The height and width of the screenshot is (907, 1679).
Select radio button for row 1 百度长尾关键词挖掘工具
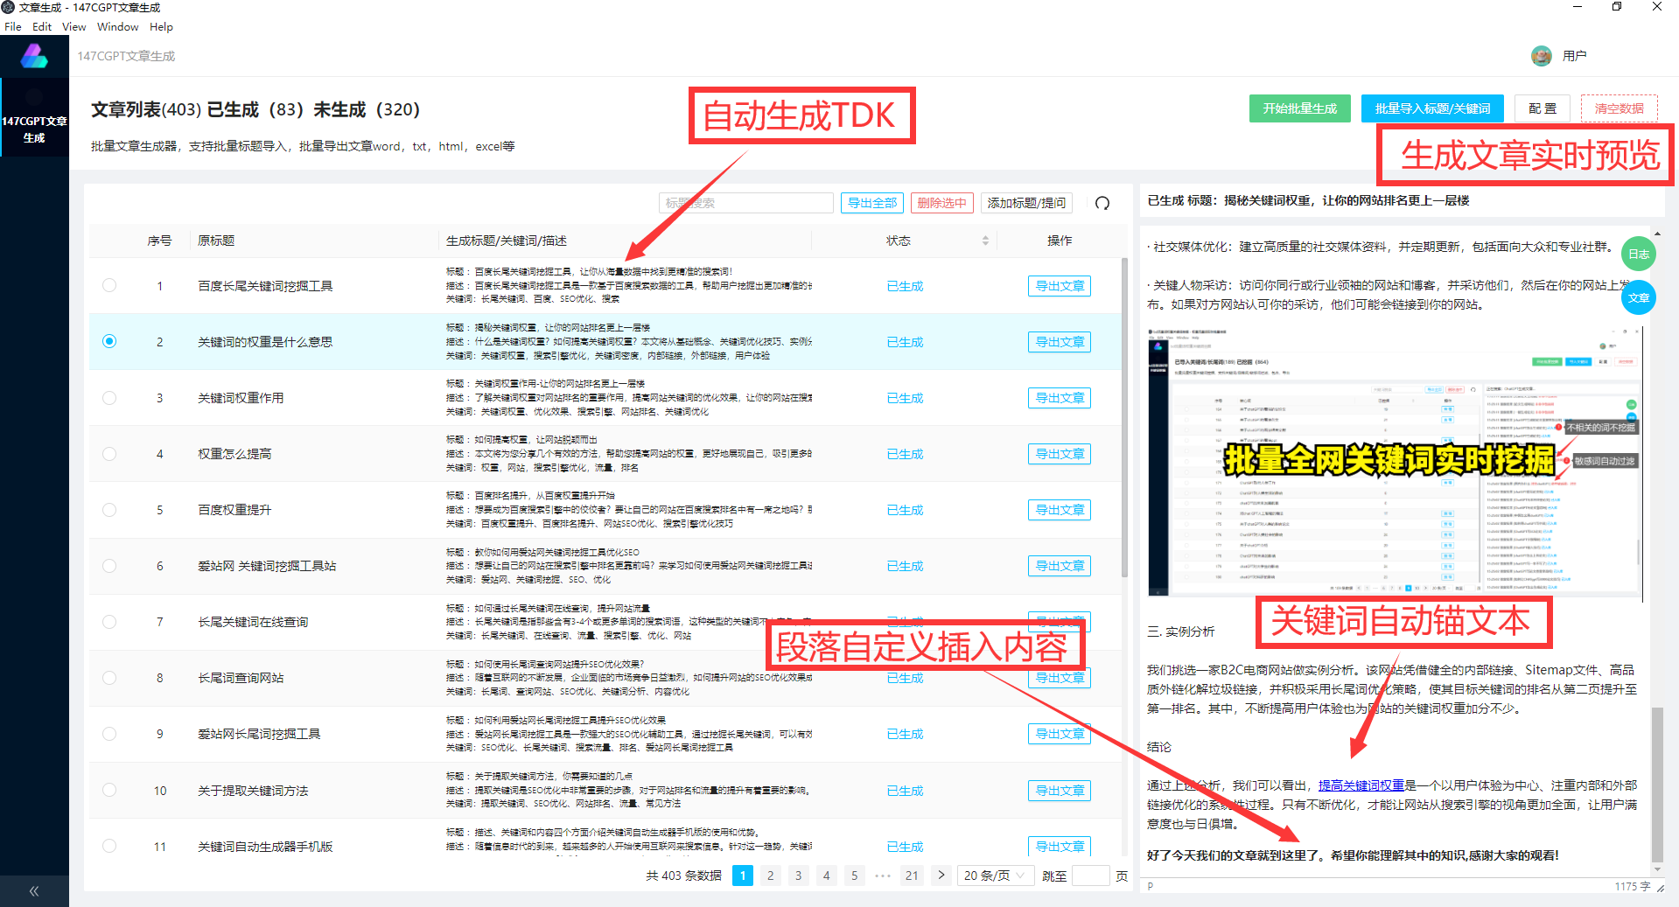click(109, 285)
